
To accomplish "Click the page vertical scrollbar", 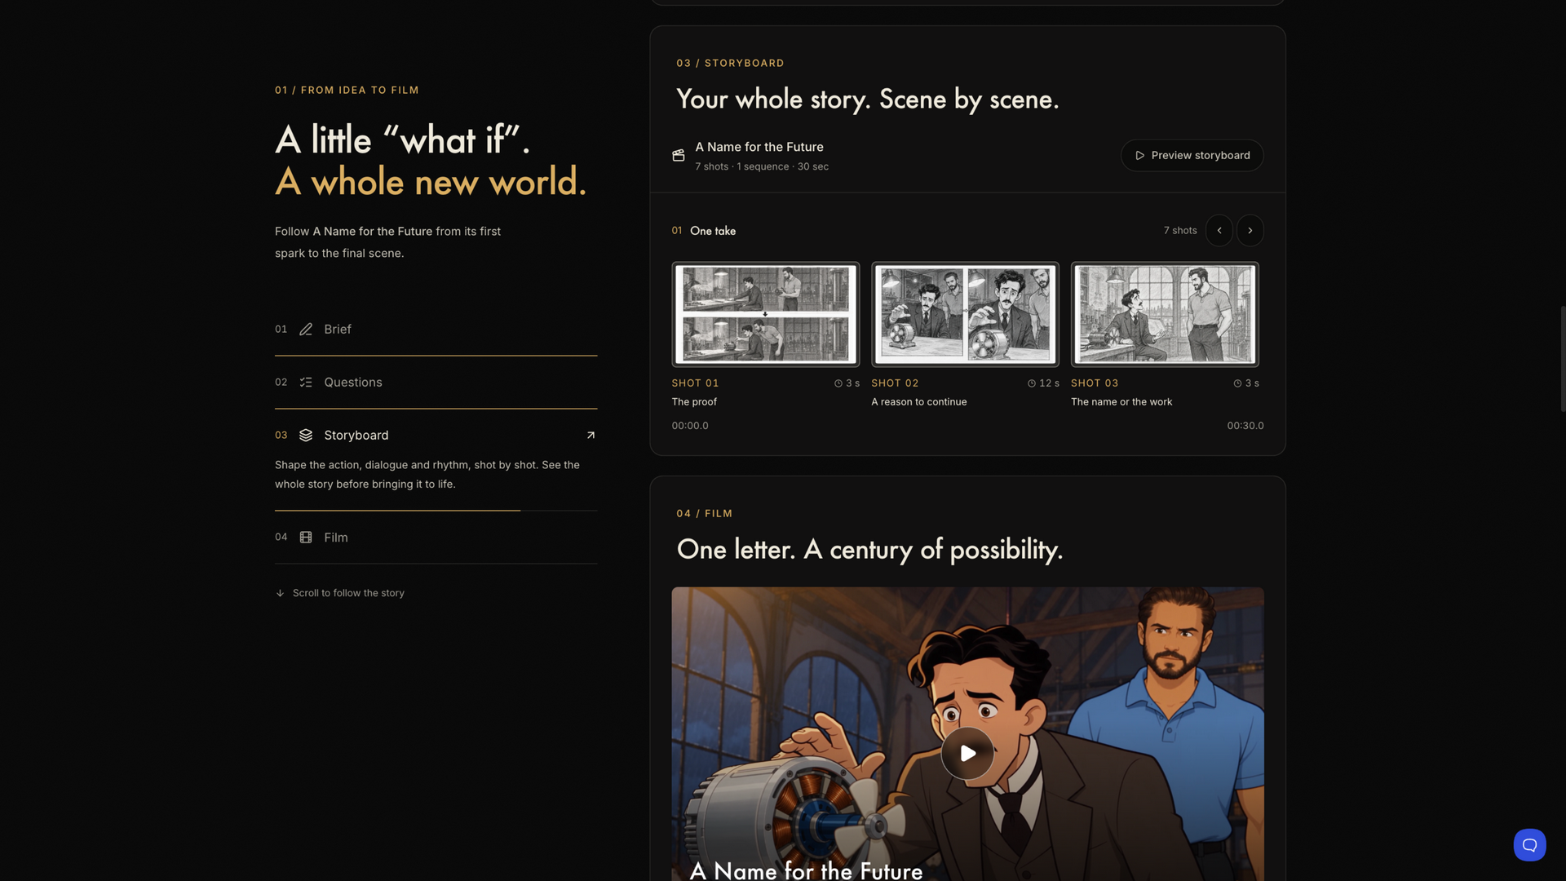I will pos(1563,359).
